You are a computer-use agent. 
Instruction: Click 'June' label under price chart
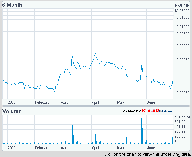click(x=151, y=103)
